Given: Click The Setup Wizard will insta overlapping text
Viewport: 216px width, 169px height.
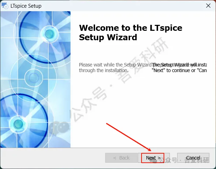Looking at the screenshot, I should [179, 65].
